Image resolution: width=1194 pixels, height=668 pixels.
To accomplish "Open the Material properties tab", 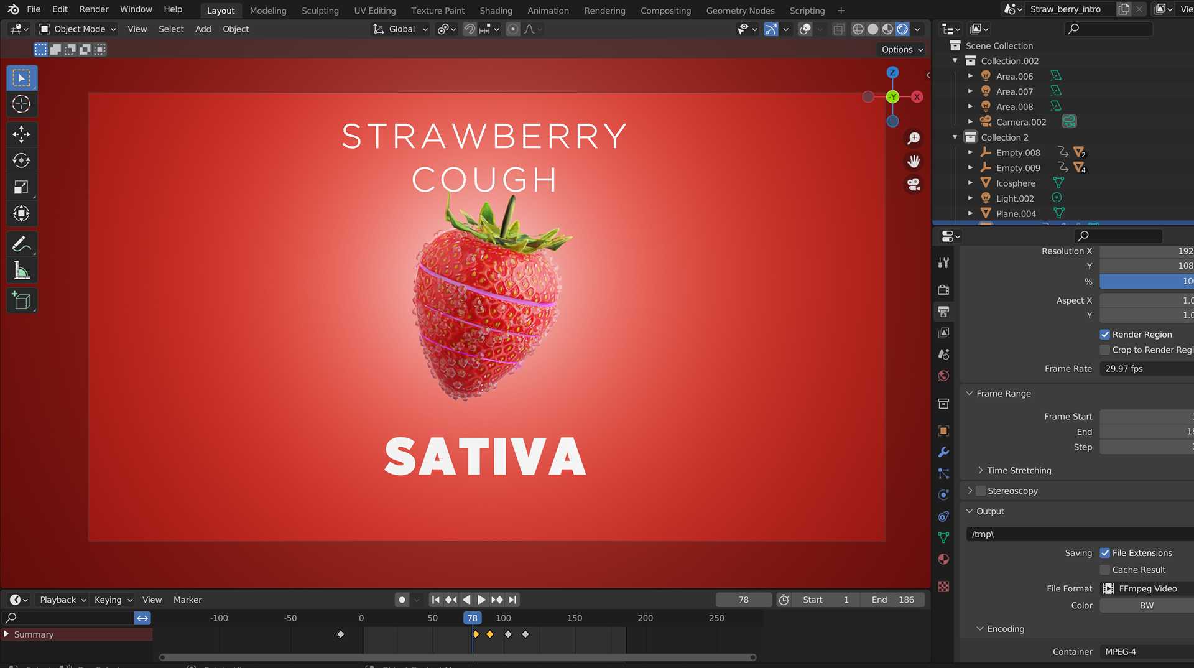I will 943,559.
